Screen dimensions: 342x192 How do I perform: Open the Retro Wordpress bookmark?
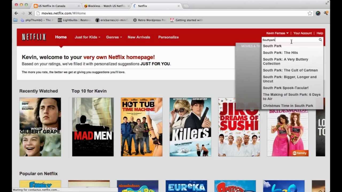(150, 20)
